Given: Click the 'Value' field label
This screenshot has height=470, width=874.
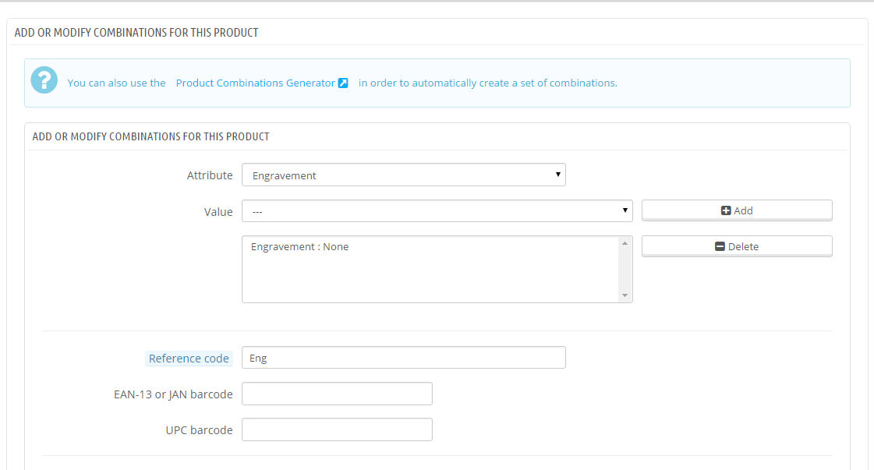Looking at the screenshot, I should [218, 212].
